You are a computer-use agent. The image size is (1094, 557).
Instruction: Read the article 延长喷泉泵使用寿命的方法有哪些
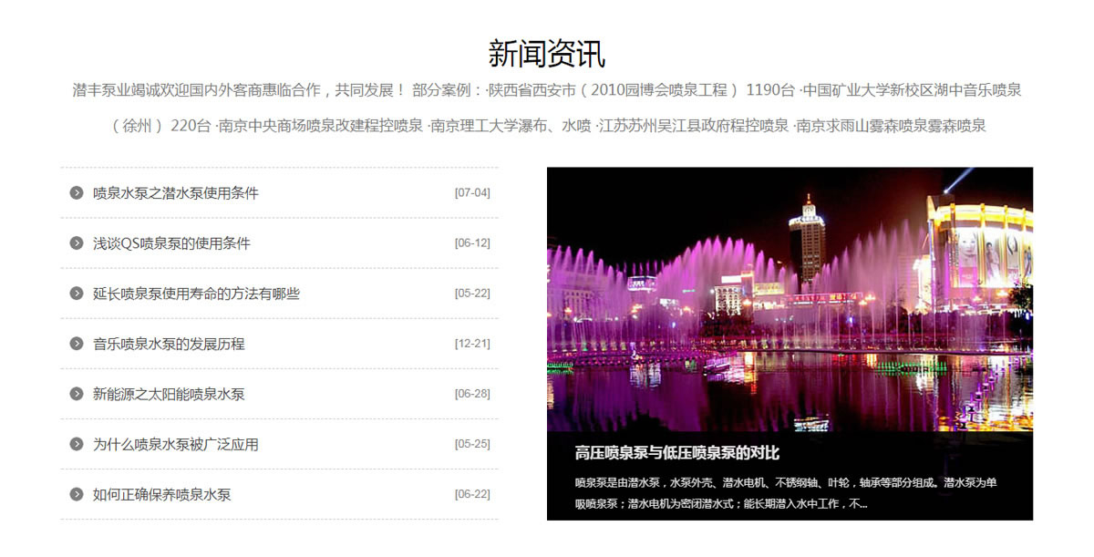tap(196, 294)
